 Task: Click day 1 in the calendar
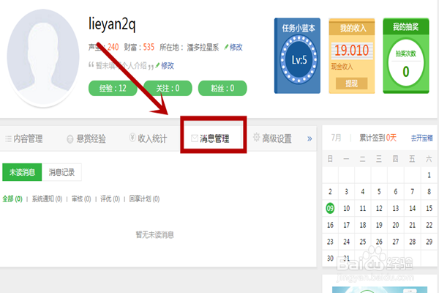(x=429, y=175)
